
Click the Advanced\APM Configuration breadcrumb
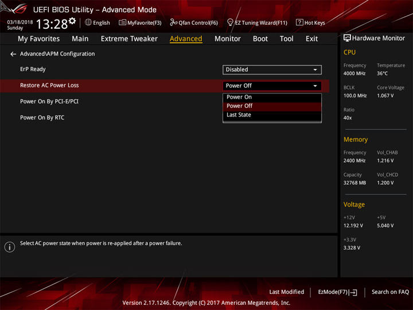57,54
